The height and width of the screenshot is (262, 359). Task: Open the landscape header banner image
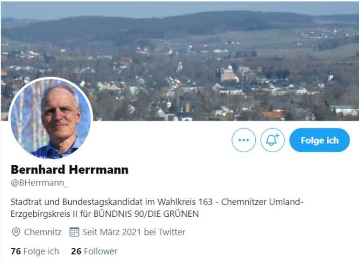click(x=180, y=61)
